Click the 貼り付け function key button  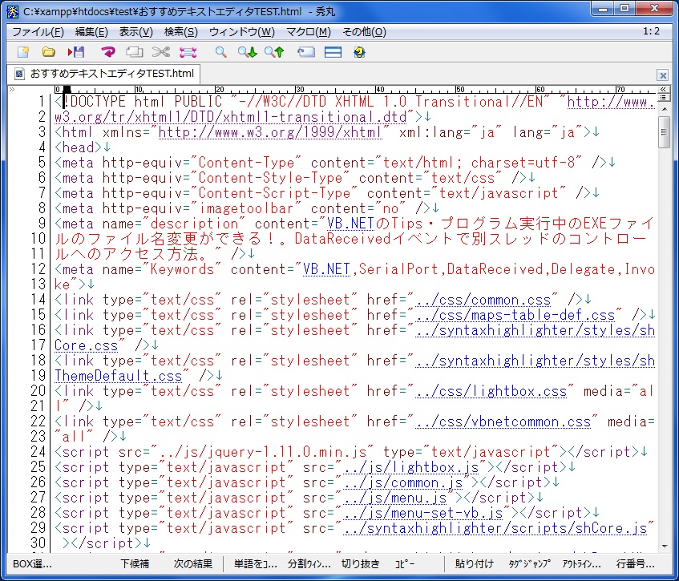[475, 563]
